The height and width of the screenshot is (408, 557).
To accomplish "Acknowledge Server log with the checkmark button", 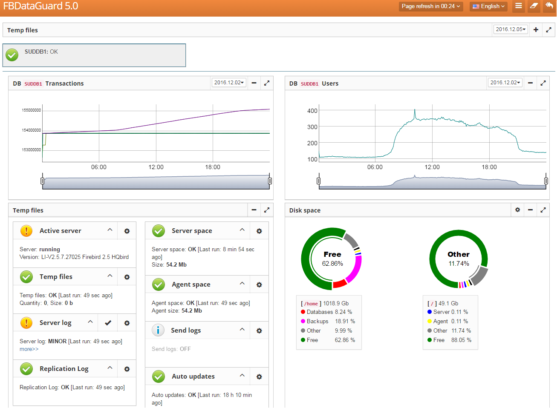I will [x=108, y=323].
